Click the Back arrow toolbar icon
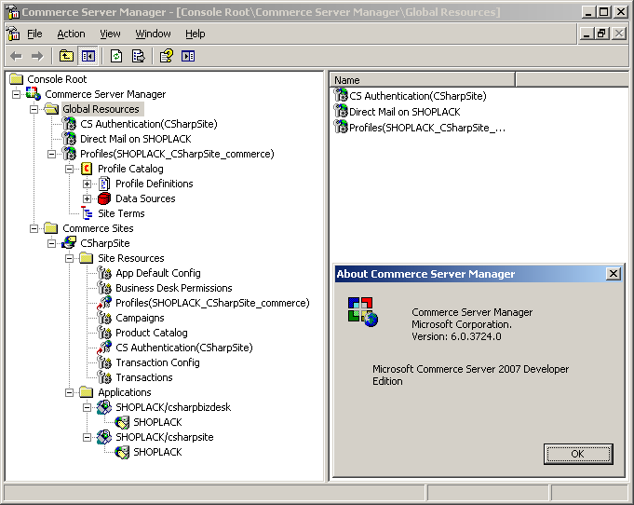Viewport: 634px width, 505px height. (x=16, y=56)
